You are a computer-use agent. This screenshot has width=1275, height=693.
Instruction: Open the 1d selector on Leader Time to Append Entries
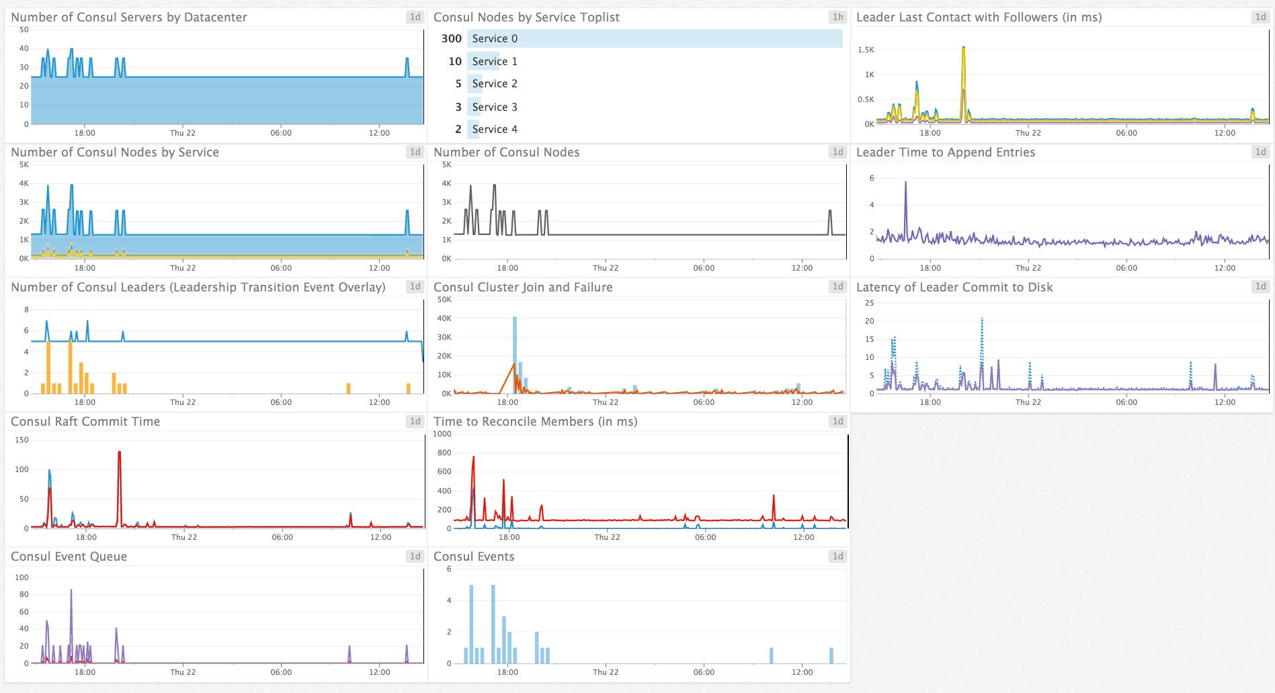[1260, 152]
